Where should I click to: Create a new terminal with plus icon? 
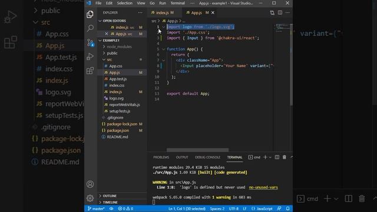click(x=265, y=157)
